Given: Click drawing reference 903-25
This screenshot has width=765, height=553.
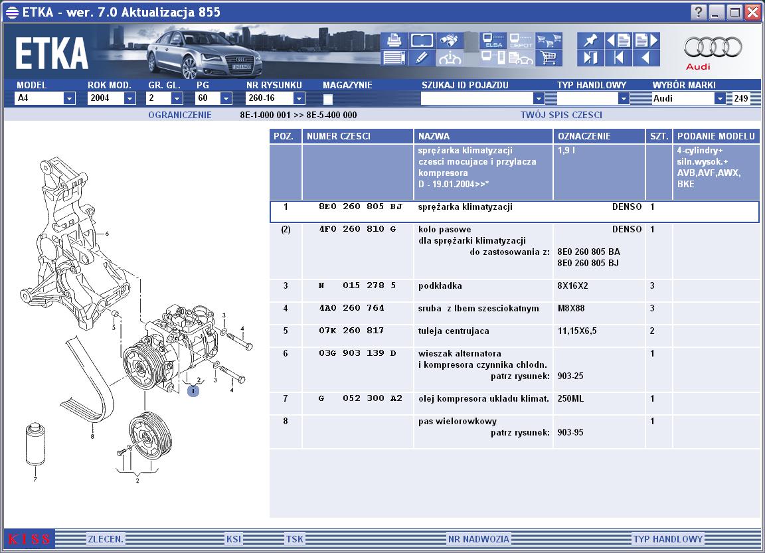Looking at the screenshot, I should (x=570, y=376).
